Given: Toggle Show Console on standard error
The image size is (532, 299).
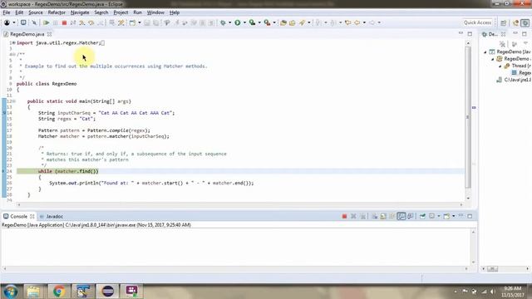Looking at the screenshot, I should pyautogui.click(x=410, y=216).
